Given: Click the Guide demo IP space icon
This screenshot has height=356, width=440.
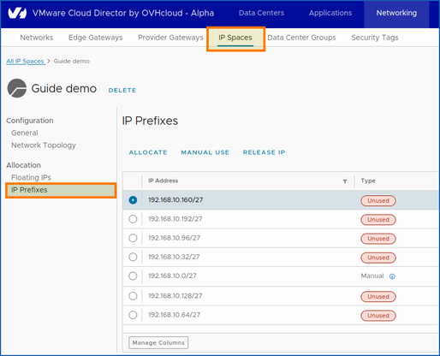Looking at the screenshot, I should pyautogui.click(x=17, y=88).
